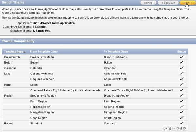196x132 pixels.
Task: Click the Status column header
Action: 181,51
